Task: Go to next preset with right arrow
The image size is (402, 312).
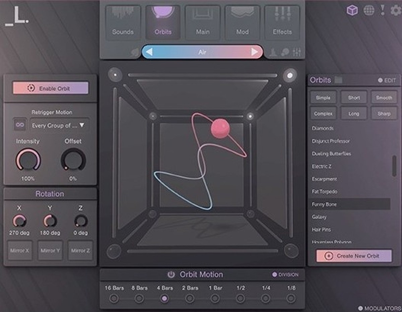Action: 255,52
